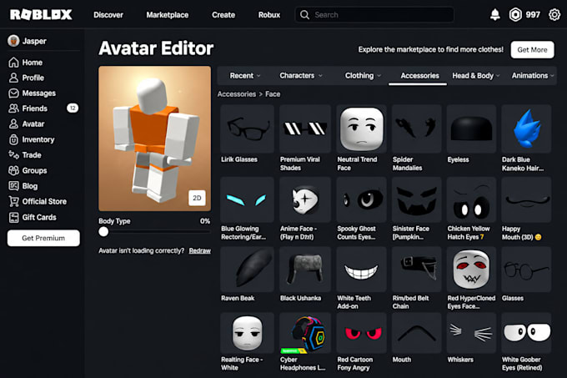Expand the Characters dropdown
The image size is (567, 378).
click(x=300, y=76)
